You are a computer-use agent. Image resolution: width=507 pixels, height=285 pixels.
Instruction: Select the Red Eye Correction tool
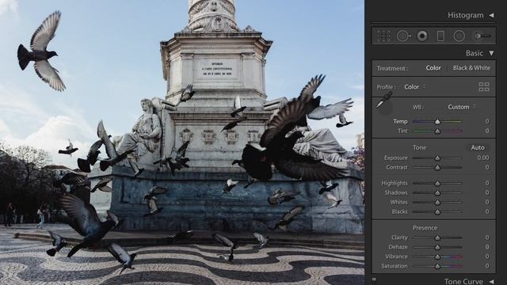coord(422,36)
